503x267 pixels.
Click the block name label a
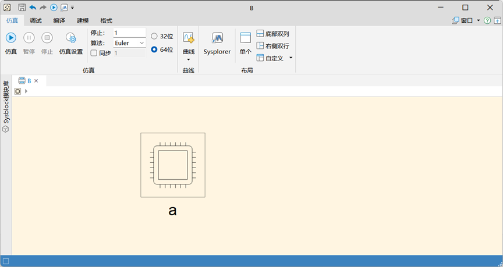coord(172,211)
